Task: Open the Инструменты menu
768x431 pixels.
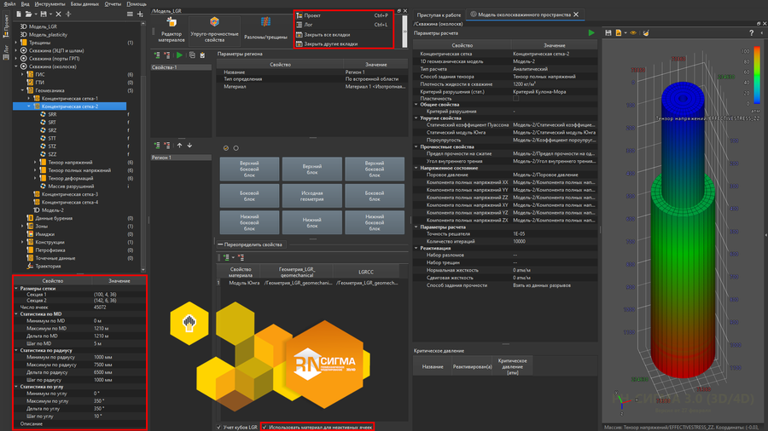Action: pos(49,4)
